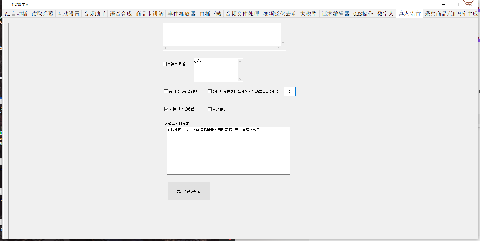Viewport: 480px width, 241px height.
Task: Select the 真人语音 tab
Action: pyautogui.click(x=410, y=13)
